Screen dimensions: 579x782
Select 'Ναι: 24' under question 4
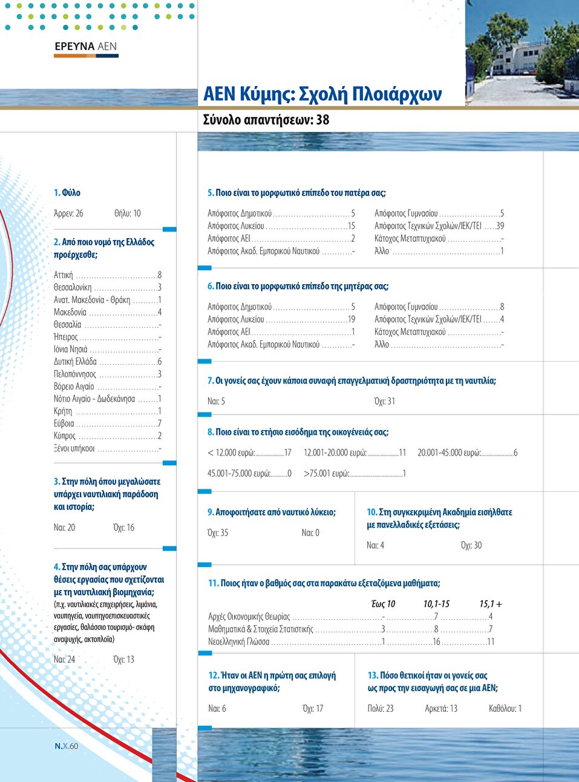coord(65,660)
